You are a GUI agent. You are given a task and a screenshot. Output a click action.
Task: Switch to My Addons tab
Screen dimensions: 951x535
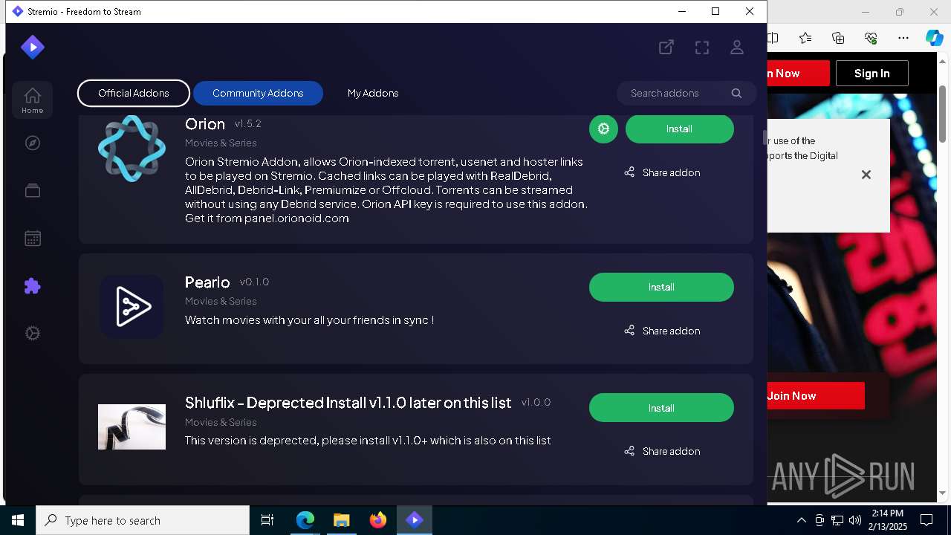pyautogui.click(x=373, y=93)
